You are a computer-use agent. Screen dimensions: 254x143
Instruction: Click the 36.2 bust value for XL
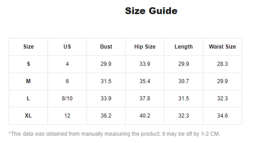tap(106, 116)
